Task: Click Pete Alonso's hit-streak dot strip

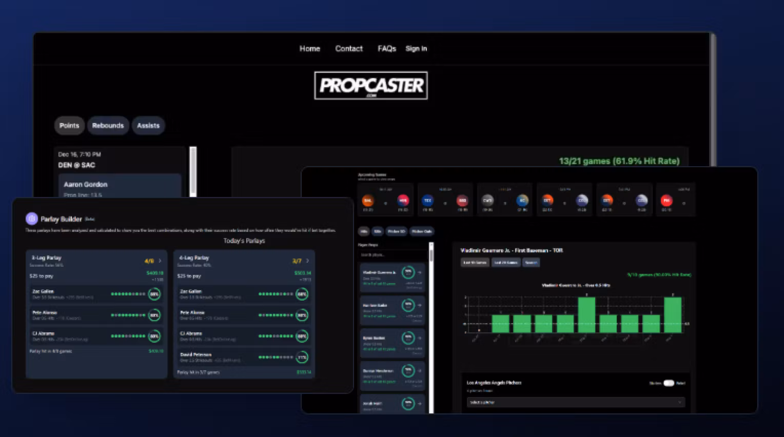Action: tap(128, 315)
